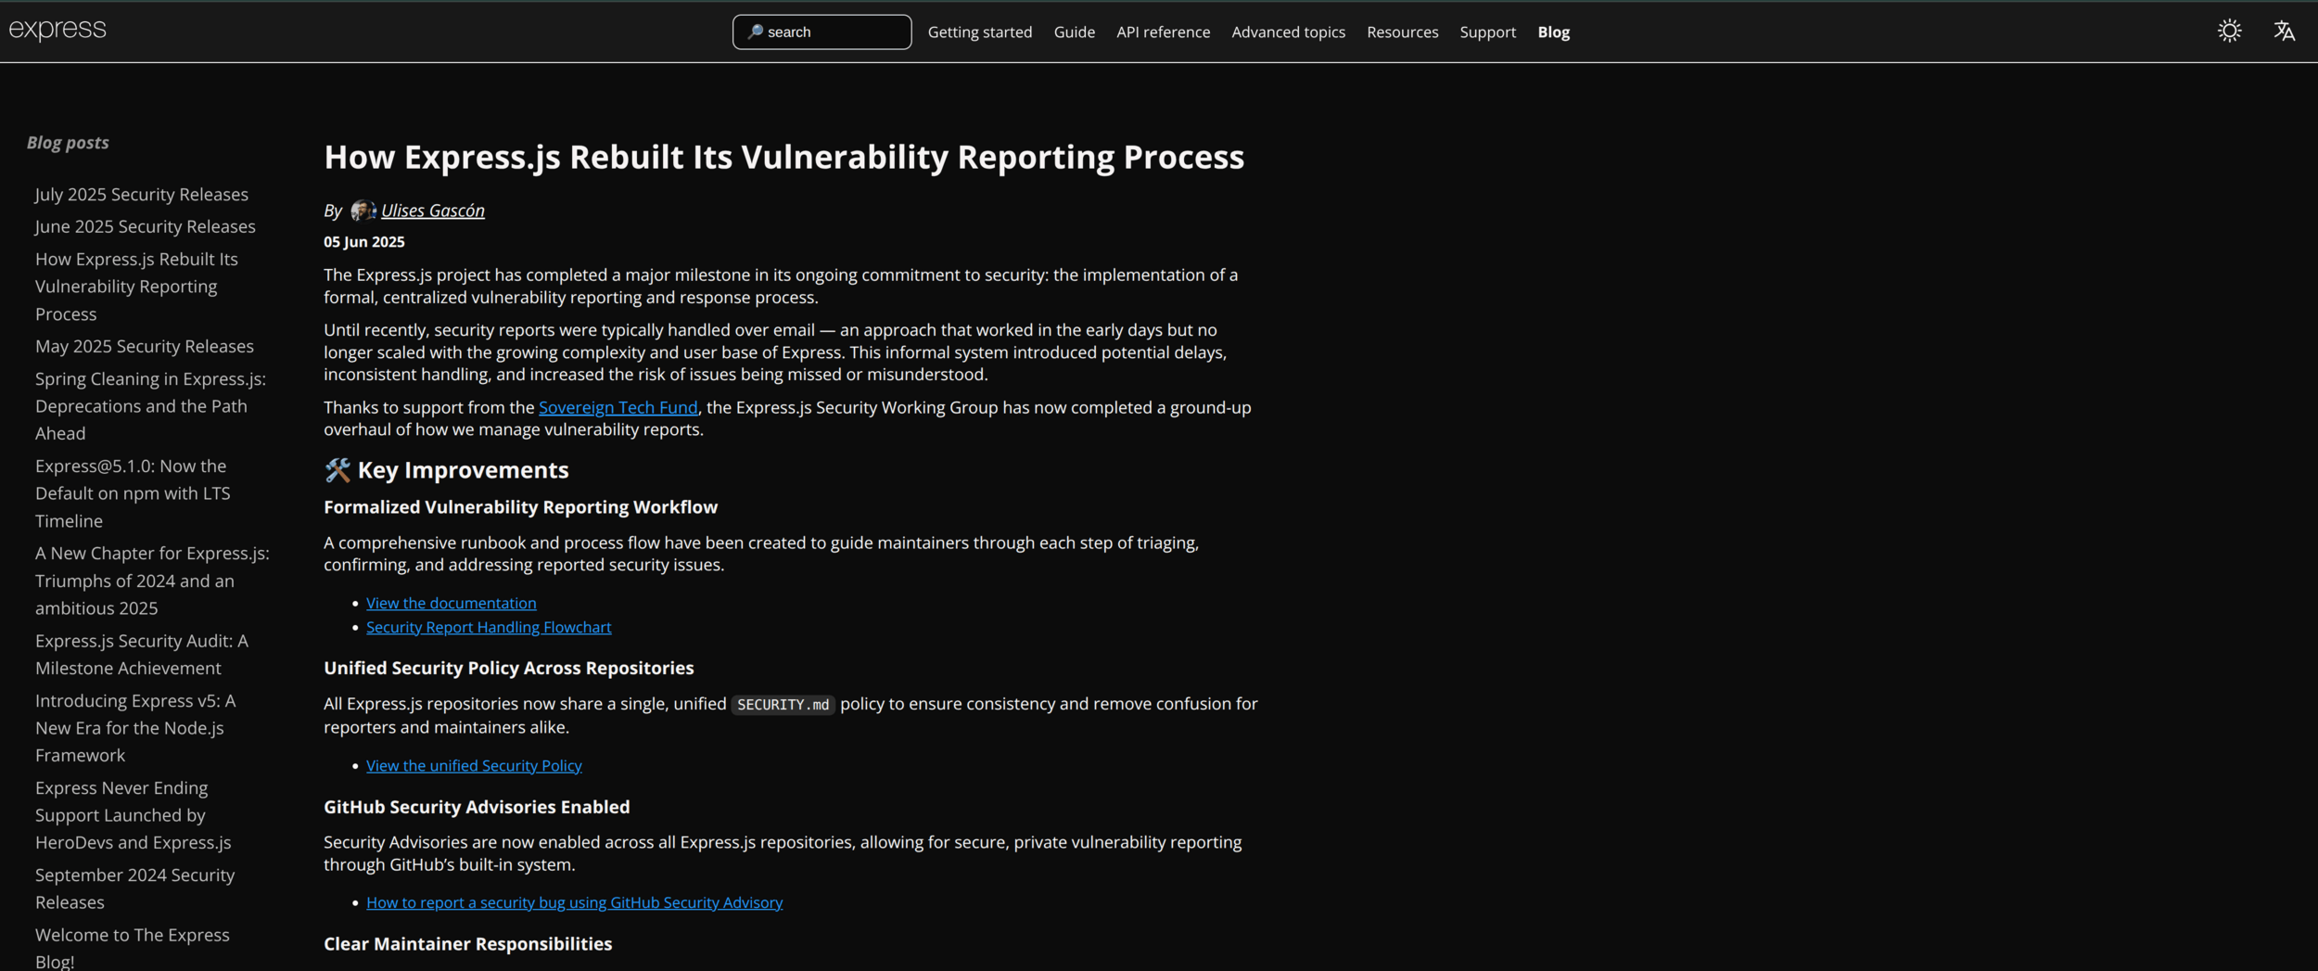Viewport: 2318px width, 971px height.
Task: Toggle the light/dark theme sun icon
Action: [2229, 31]
